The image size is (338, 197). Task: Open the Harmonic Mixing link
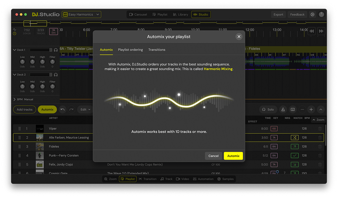[218, 69]
